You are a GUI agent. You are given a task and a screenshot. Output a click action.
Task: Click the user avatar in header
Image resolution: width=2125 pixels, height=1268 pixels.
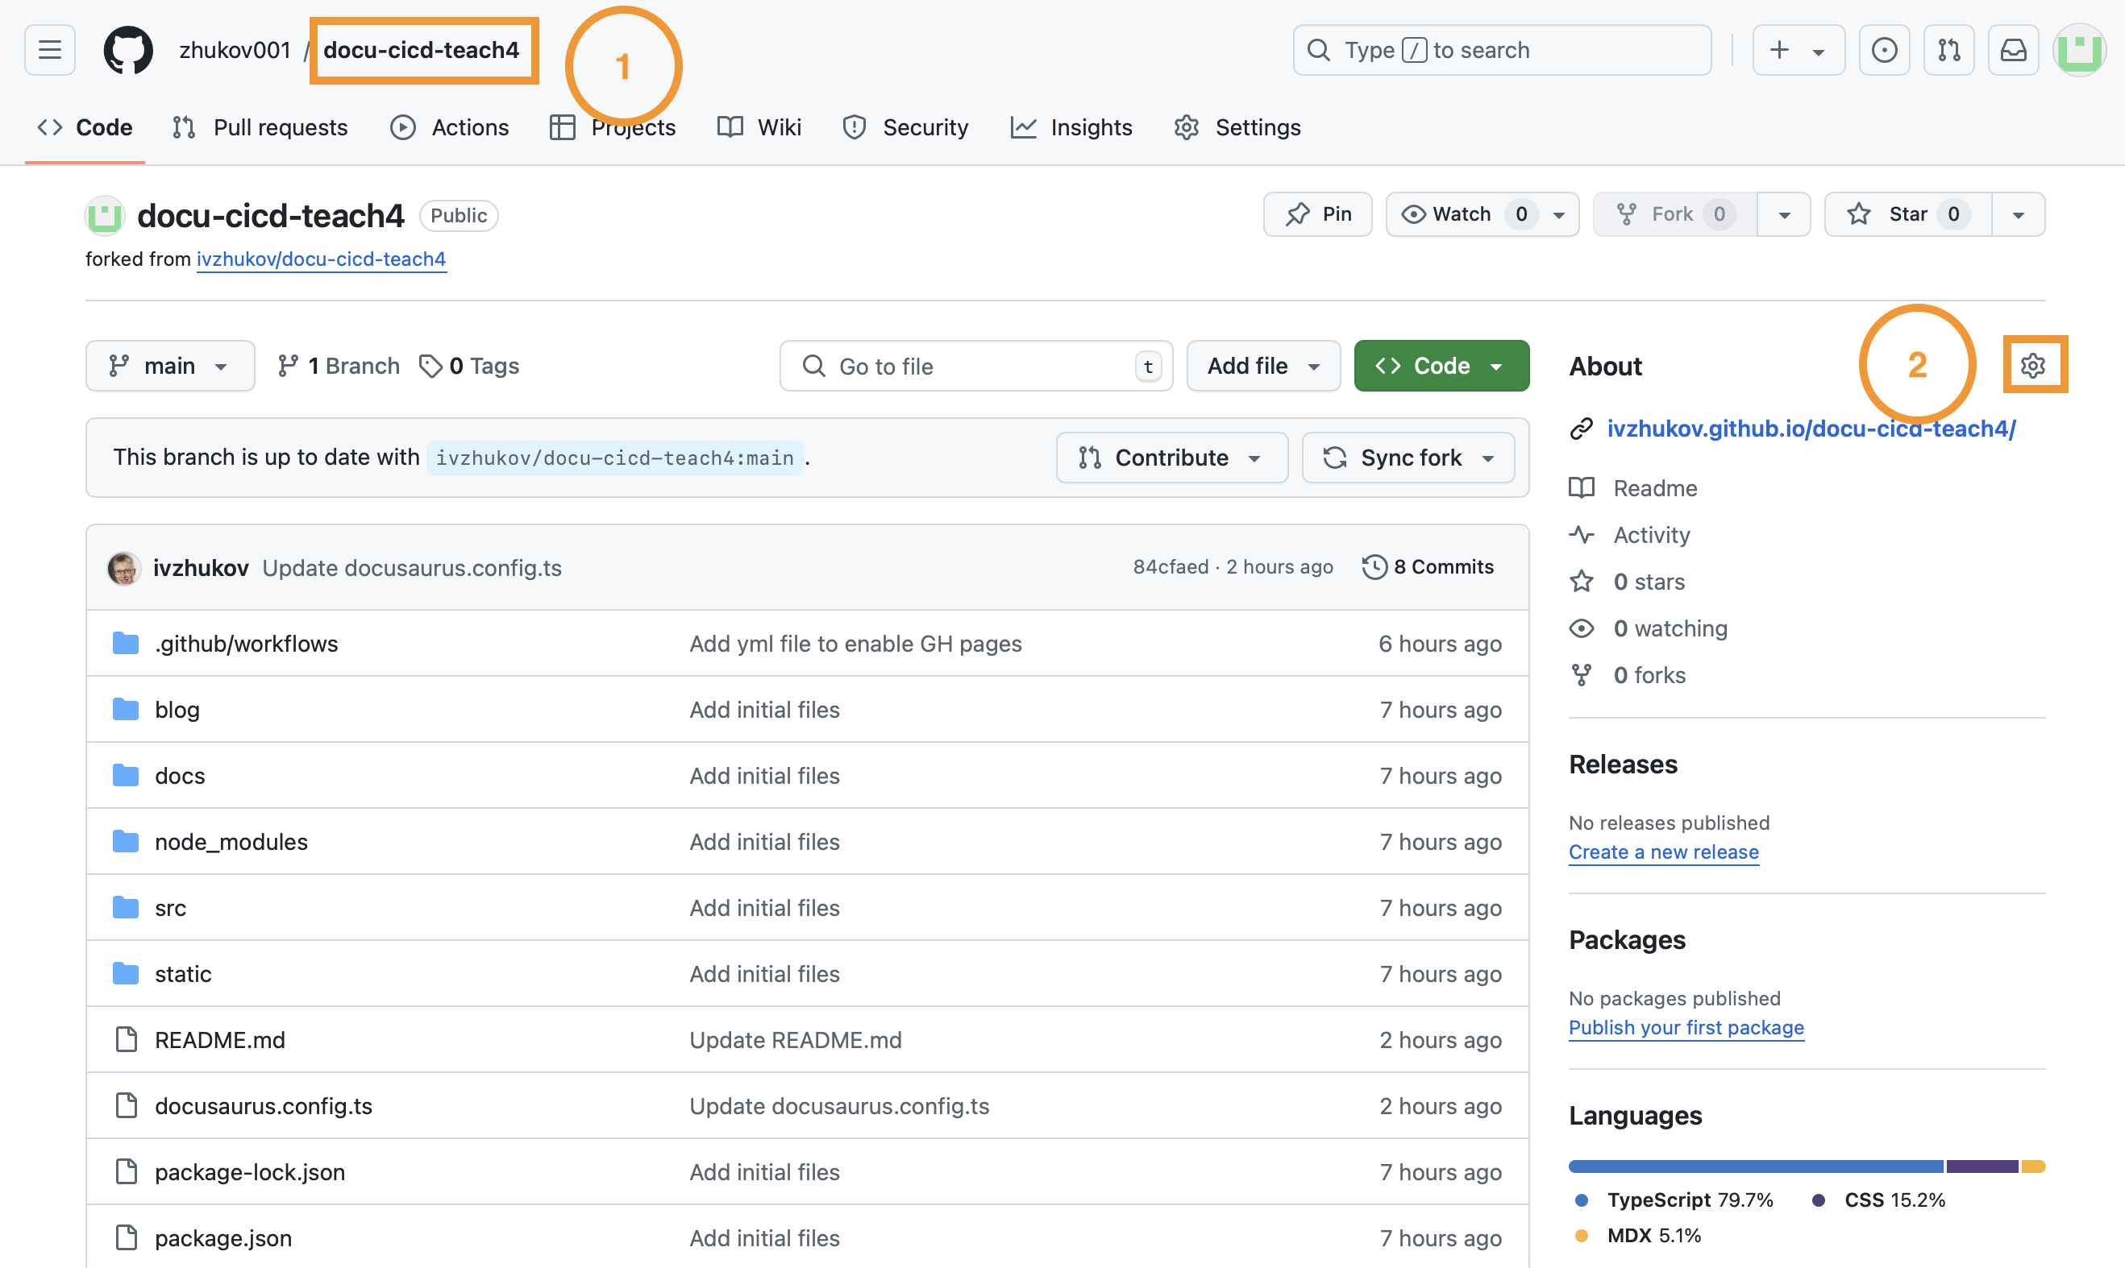(x=2079, y=51)
